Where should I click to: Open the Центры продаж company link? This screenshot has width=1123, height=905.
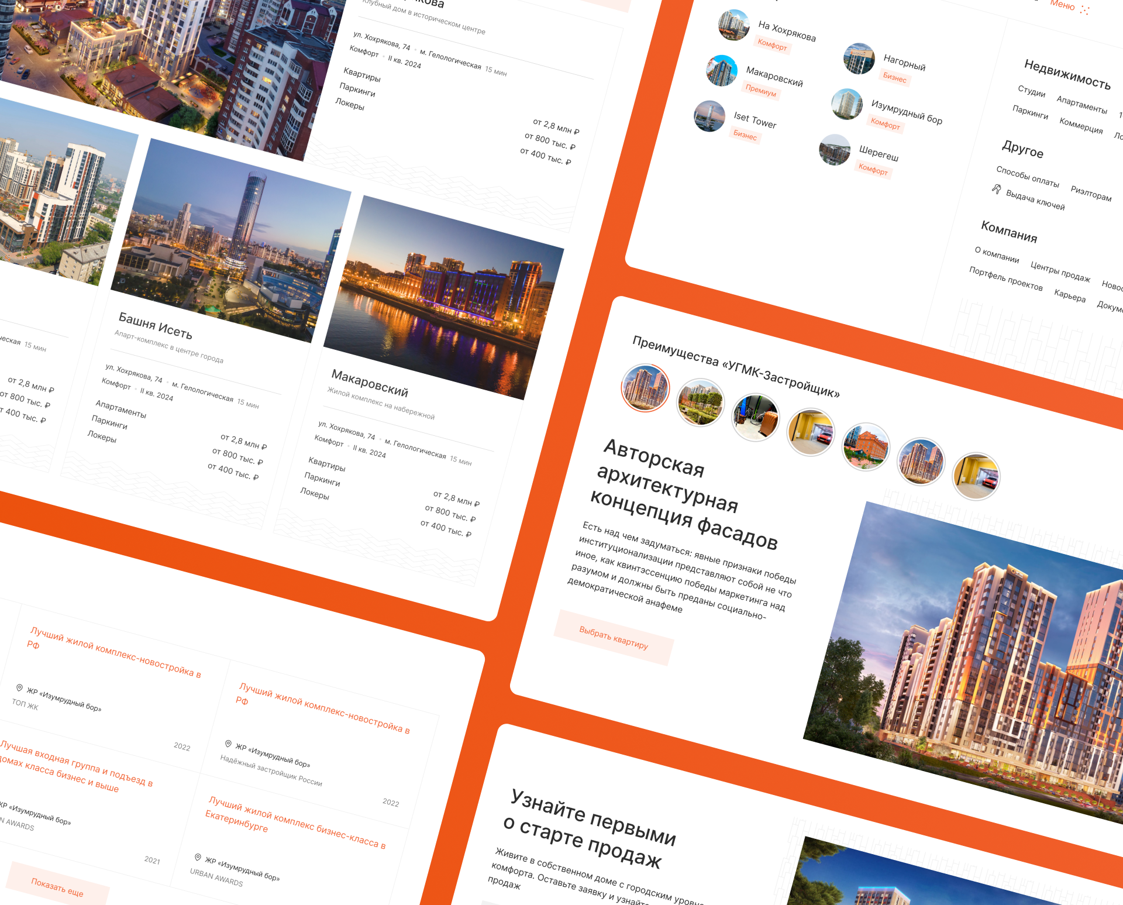(1060, 271)
